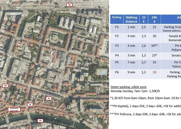Click the P2 map marker
Viewport: 181px width, 129px height.
(x=49, y=98)
